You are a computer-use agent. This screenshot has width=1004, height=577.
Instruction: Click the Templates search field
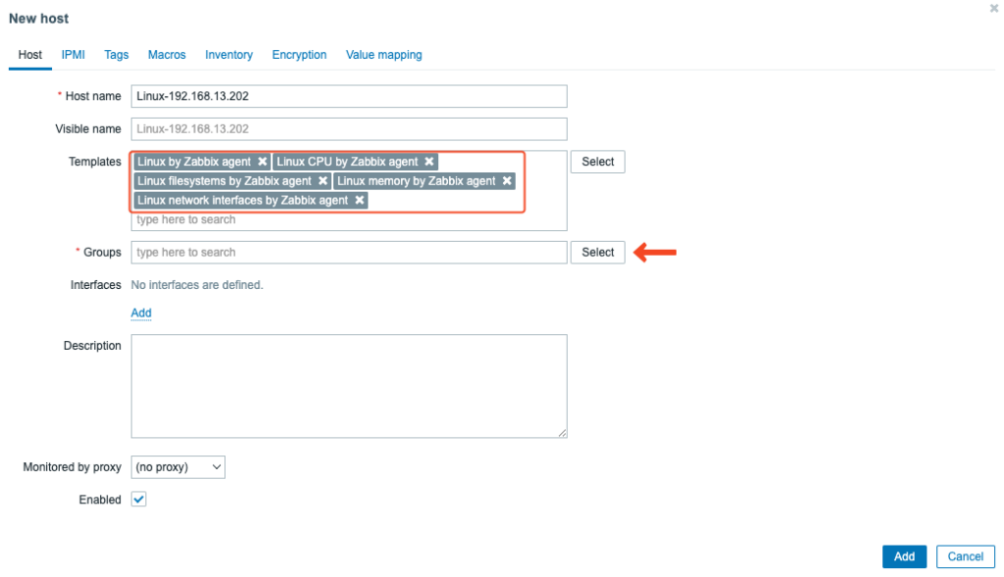click(x=349, y=219)
